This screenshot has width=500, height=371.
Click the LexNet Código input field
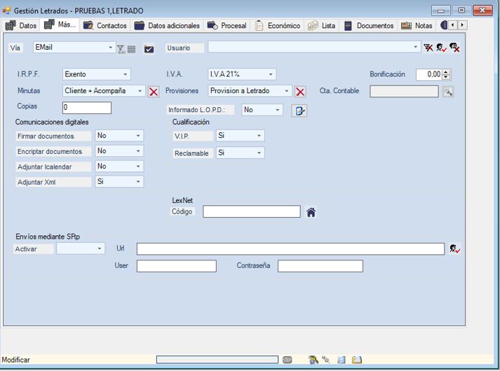(251, 212)
